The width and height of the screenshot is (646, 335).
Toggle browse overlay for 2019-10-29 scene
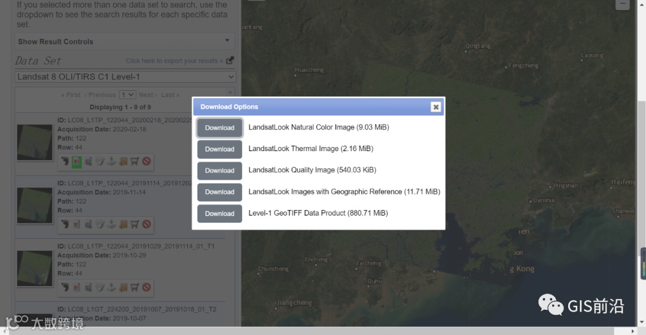77,287
